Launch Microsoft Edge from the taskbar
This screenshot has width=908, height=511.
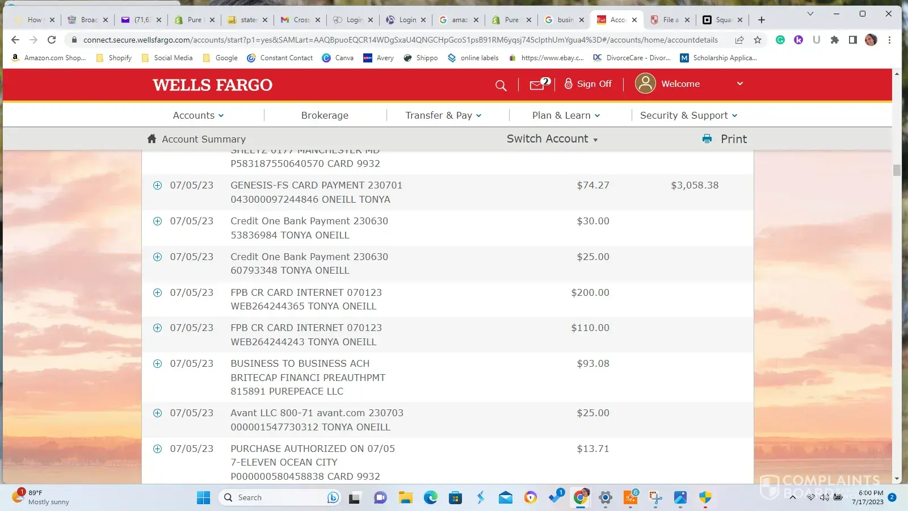point(431,498)
